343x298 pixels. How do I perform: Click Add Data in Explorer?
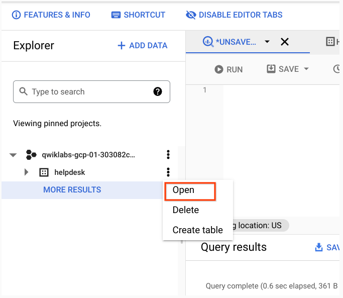[143, 46]
